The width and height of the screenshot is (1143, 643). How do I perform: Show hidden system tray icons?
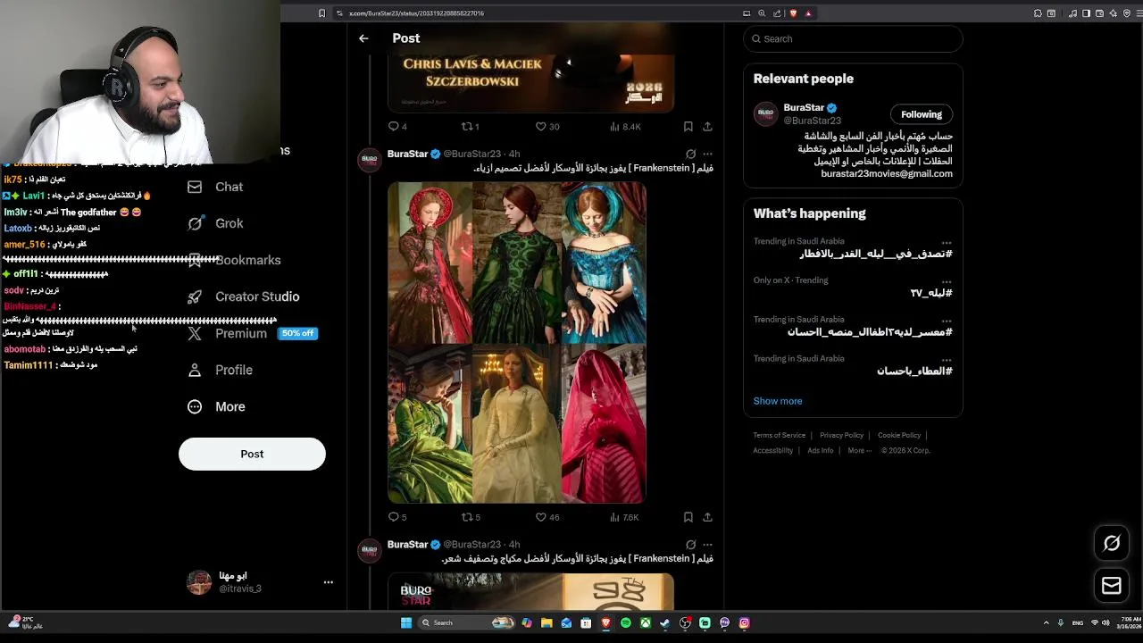coord(1047,622)
